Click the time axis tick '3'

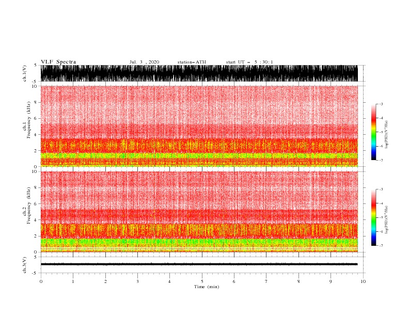coord(137,281)
